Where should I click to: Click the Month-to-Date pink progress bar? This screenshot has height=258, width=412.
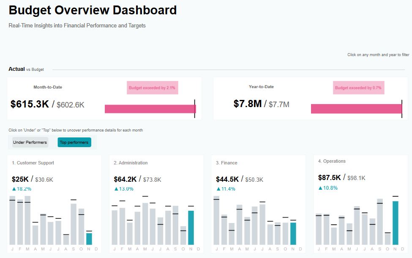(x=150, y=109)
